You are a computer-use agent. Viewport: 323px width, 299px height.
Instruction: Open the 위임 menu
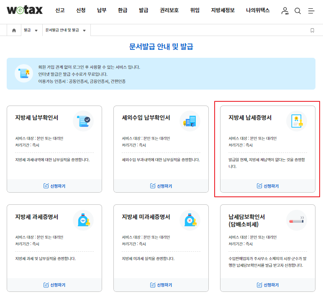point(195,10)
